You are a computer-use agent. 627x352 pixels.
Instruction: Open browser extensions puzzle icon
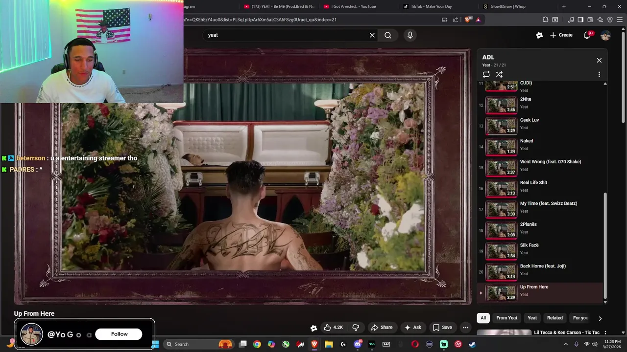pyautogui.click(x=545, y=20)
